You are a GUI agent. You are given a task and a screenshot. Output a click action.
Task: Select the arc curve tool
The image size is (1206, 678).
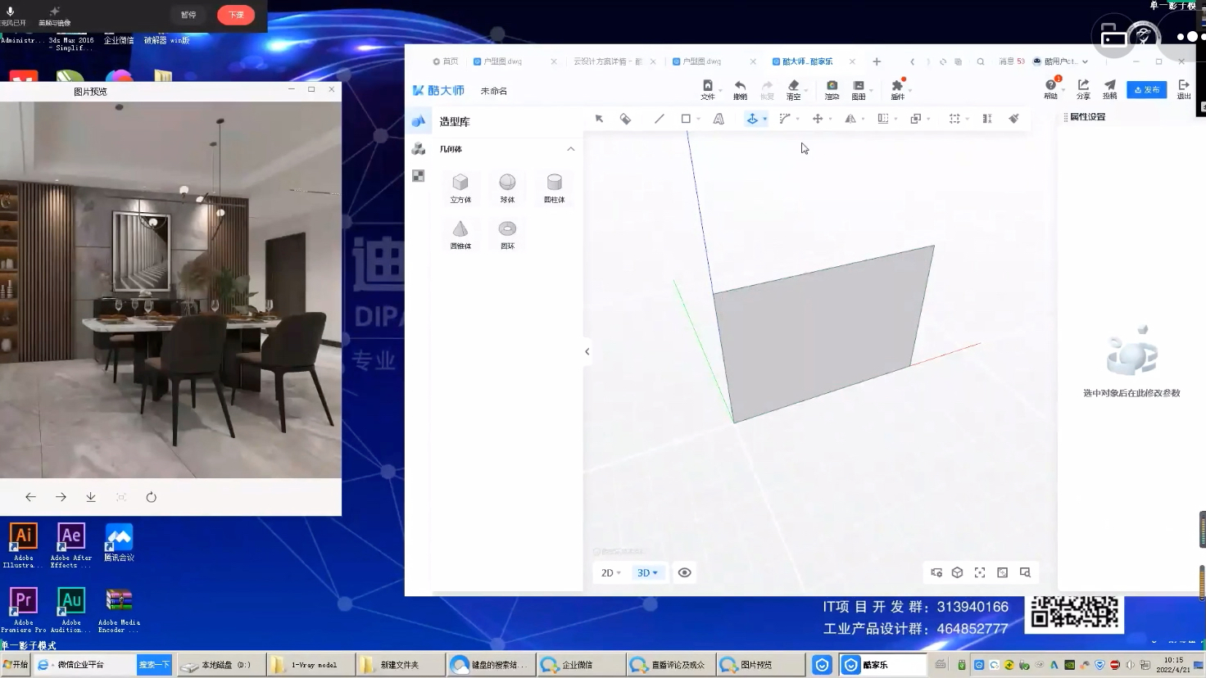click(x=784, y=119)
